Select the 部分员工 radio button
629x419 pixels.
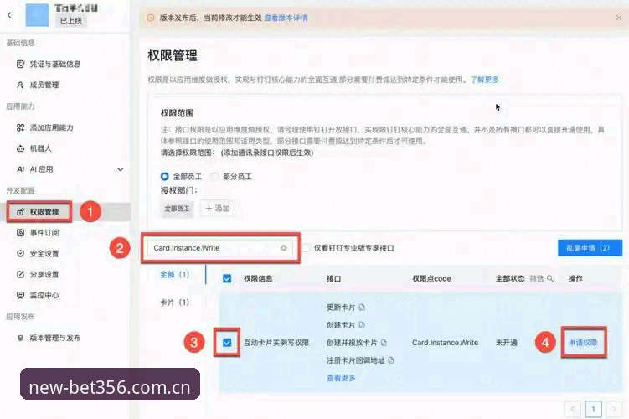coord(214,176)
